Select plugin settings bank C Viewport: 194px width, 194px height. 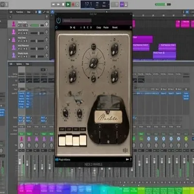[x=88, y=28]
